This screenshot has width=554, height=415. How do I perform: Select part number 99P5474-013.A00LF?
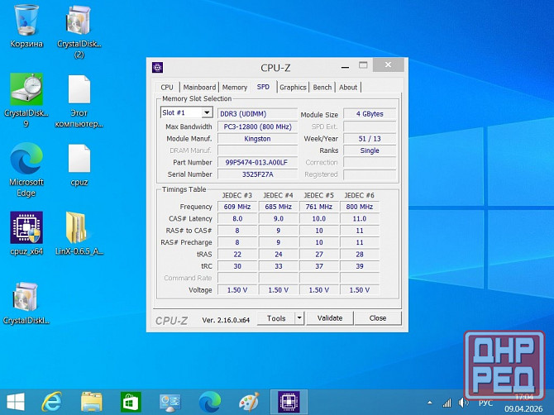[x=257, y=162]
